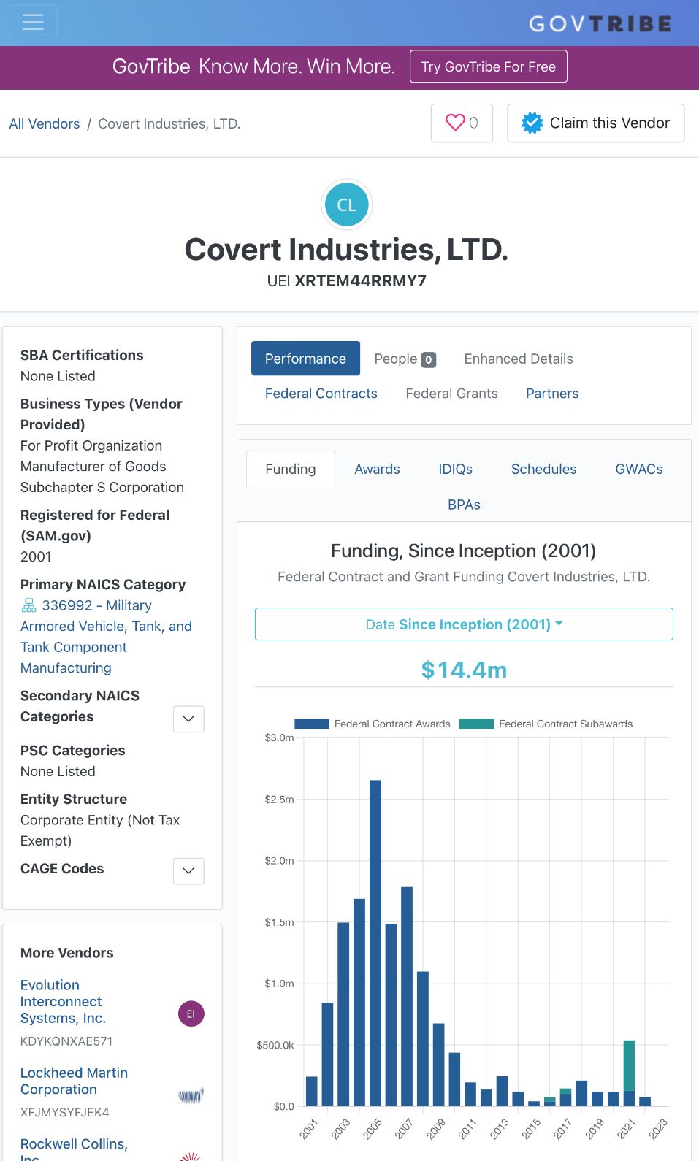
Task: Toggle Federal Contract Awards legend swatch
Action: click(312, 724)
